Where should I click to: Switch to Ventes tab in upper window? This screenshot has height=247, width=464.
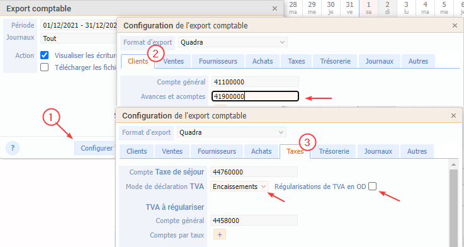click(173, 61)
